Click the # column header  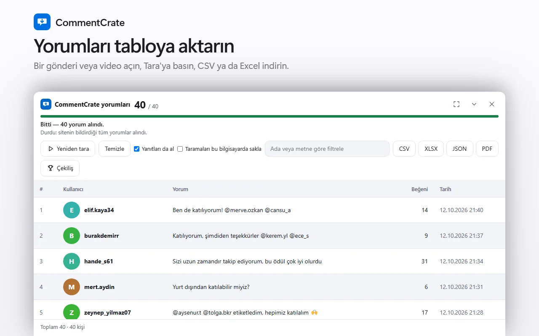point(41,189)
